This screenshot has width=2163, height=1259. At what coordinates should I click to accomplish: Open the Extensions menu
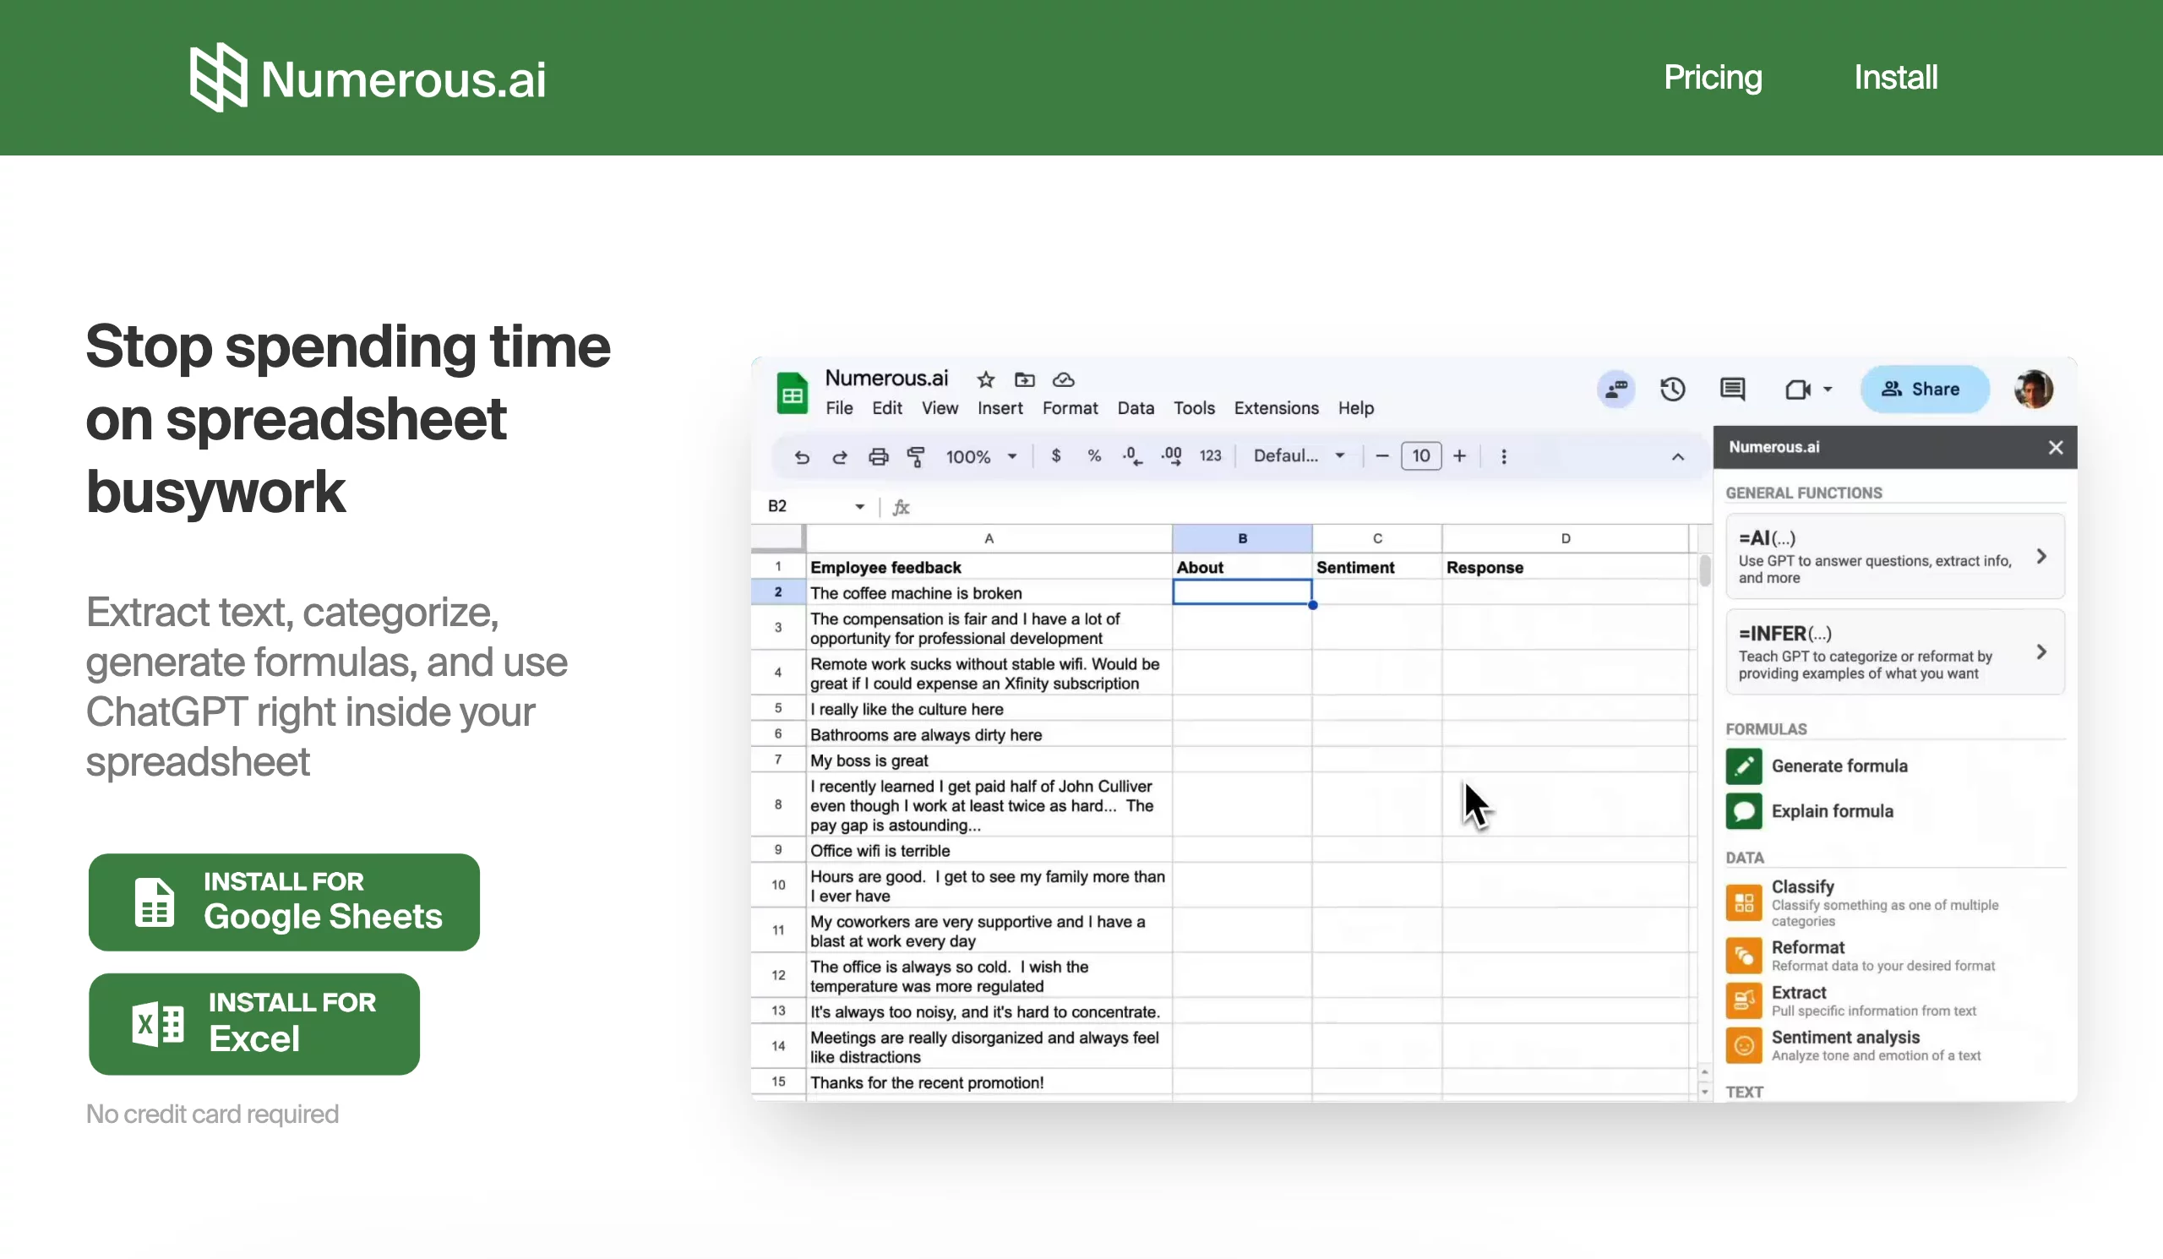1275,407
